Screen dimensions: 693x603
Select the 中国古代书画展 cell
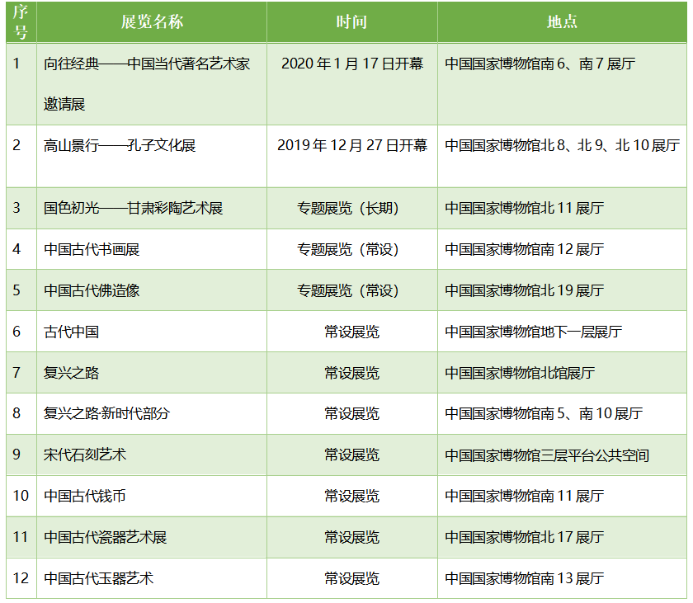coord(92,249)
